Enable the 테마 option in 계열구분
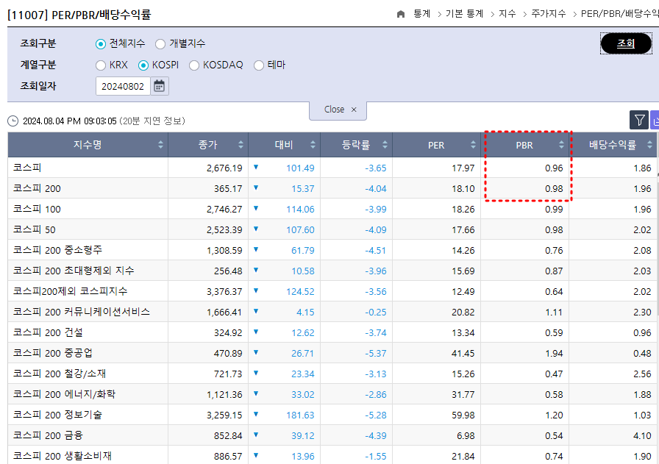Viewport: 659px width, 464px height. click(258, 65)
